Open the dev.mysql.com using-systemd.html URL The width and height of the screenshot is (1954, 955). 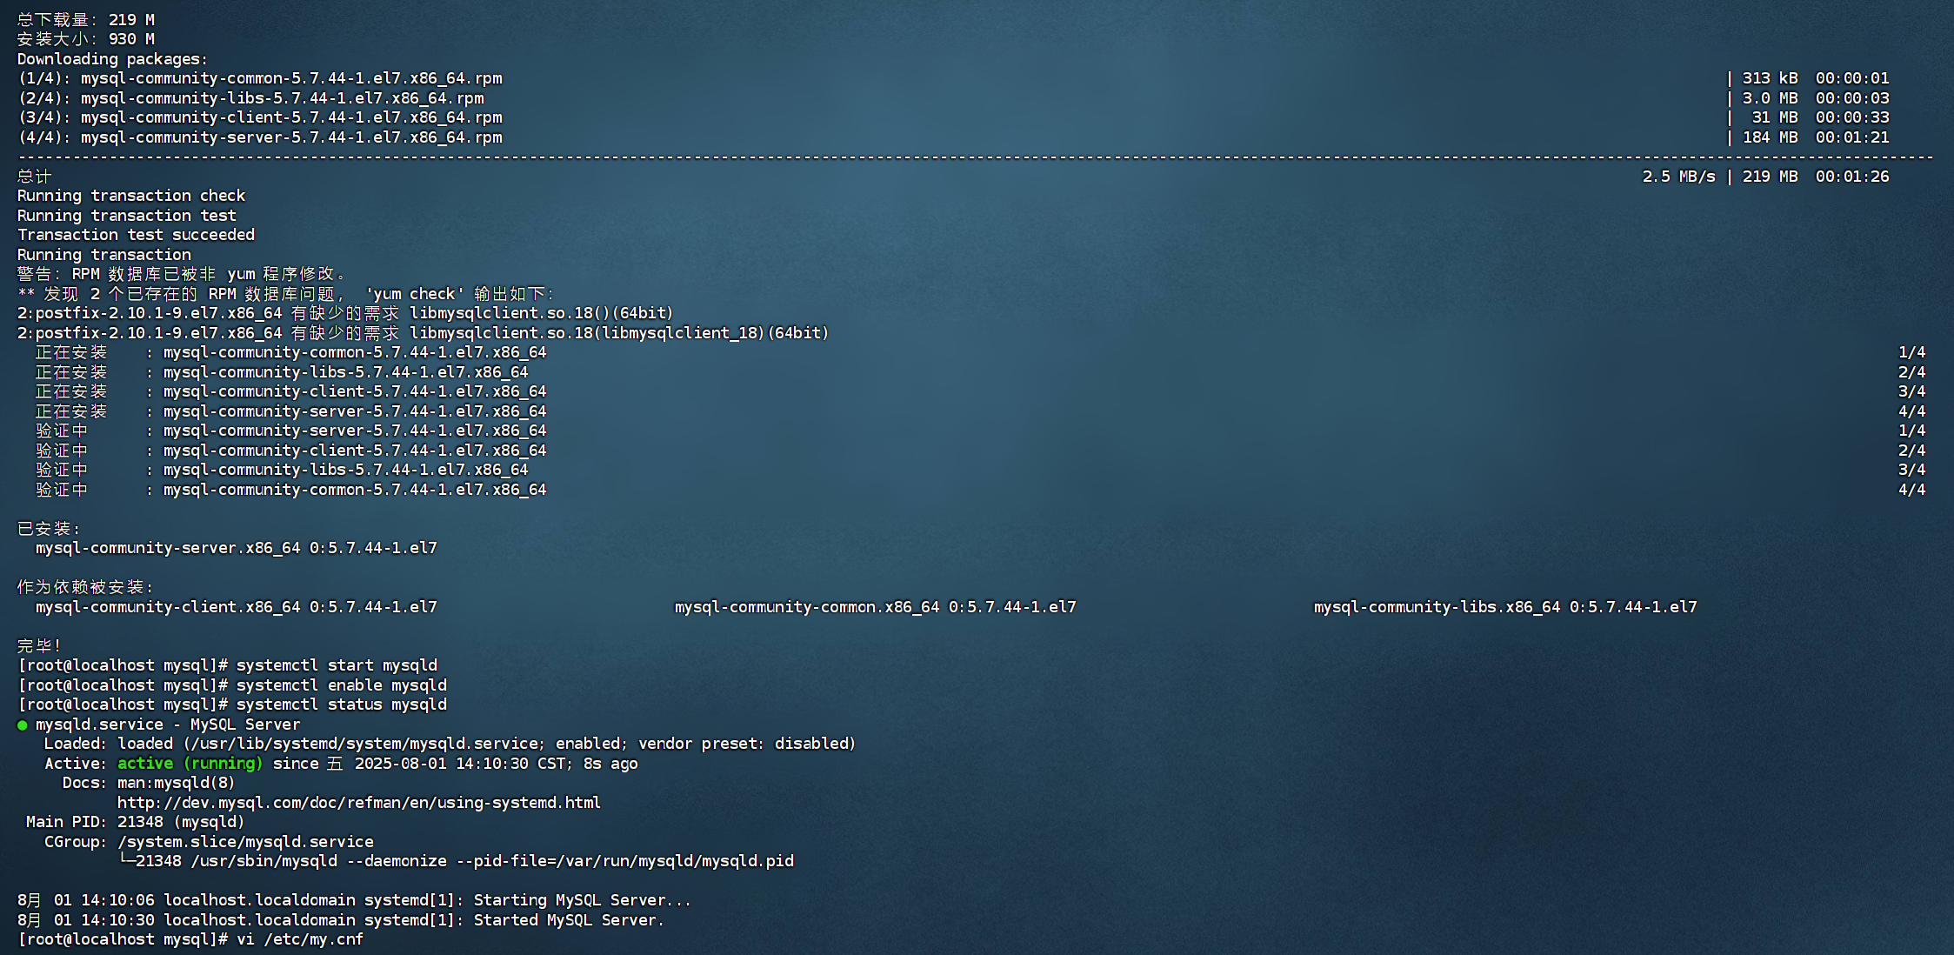pyautogui.click(x=359, y=803)
